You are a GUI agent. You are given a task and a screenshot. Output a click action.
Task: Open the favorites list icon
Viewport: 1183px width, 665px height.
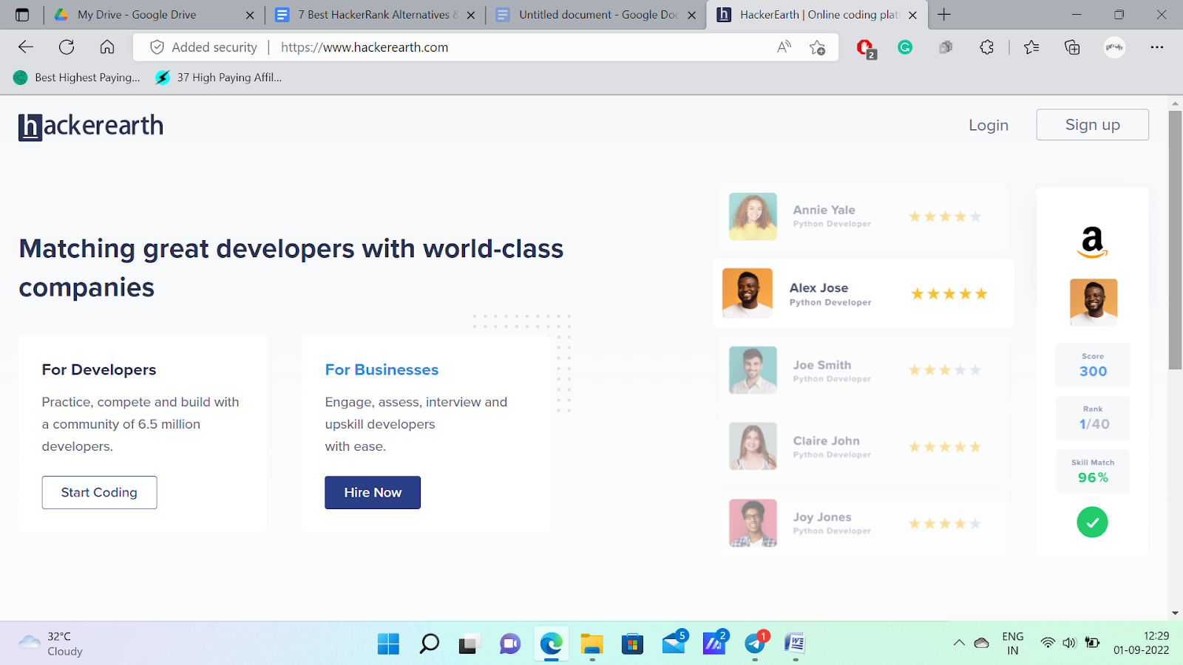point(1031,47)
